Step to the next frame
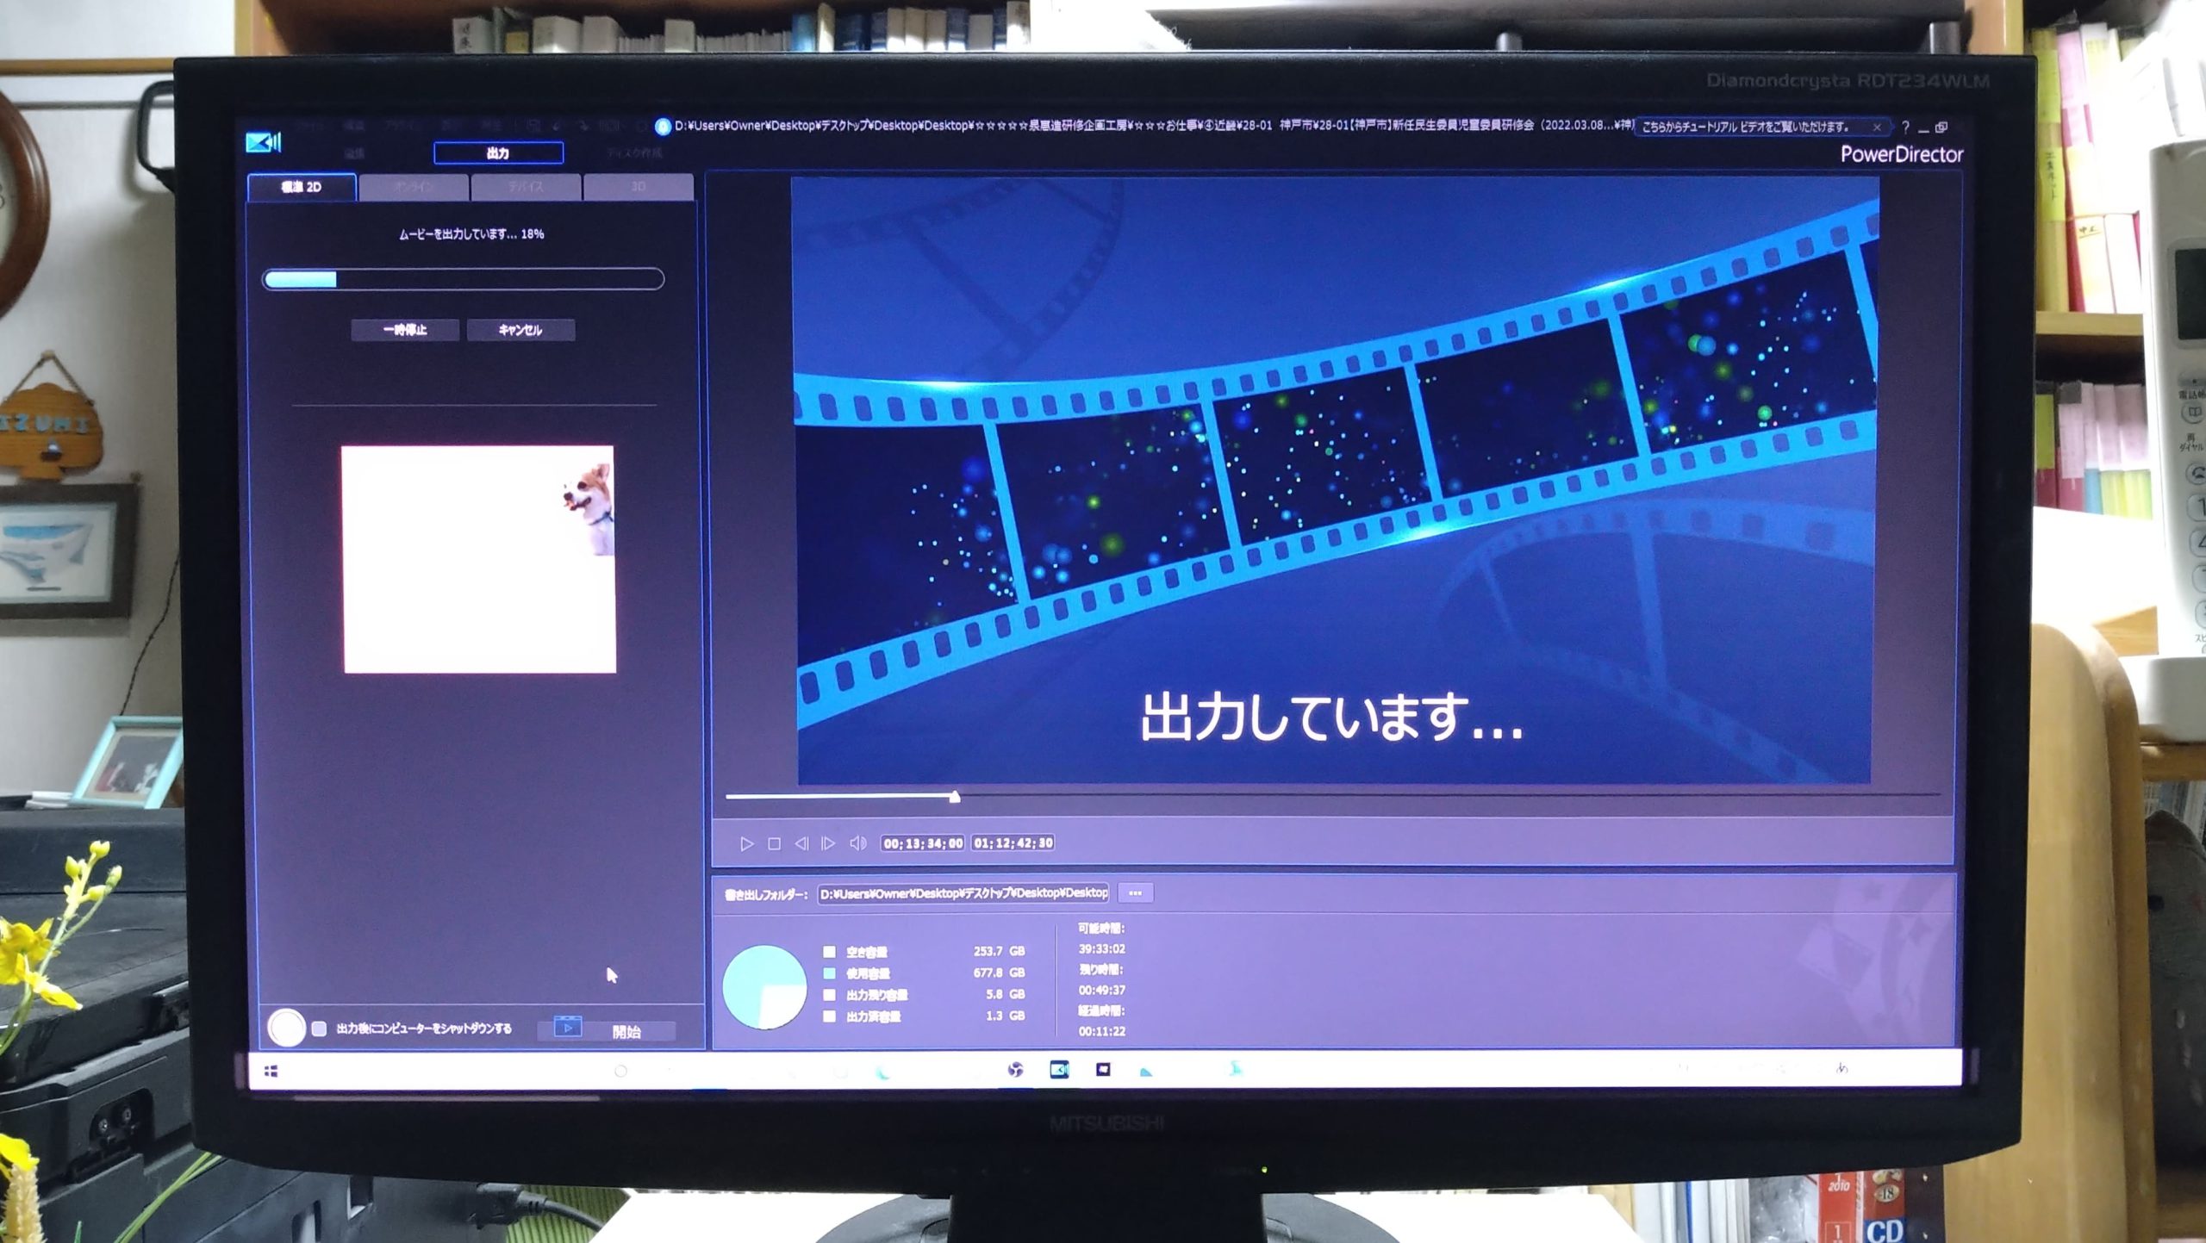 click(x=828, y=844)
